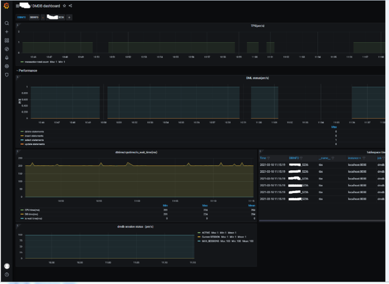Screen dimensions: 389x284
Task: Open the user avatar in sidebar
Action: tap(6, 266)
